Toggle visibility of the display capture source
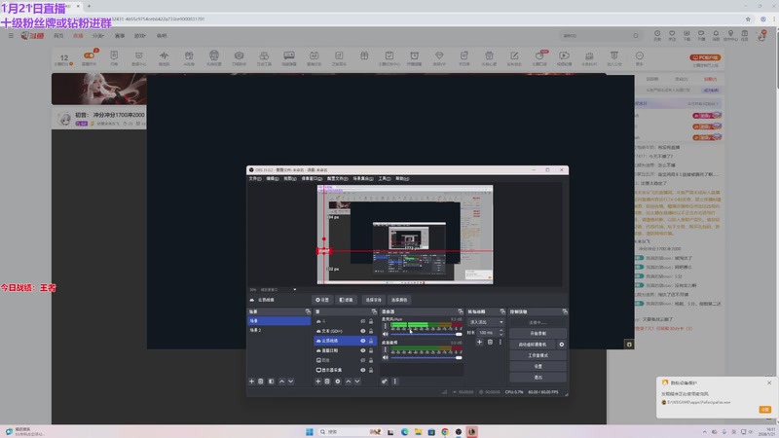Viewport: 779px width, 438px height. [362, 370]
